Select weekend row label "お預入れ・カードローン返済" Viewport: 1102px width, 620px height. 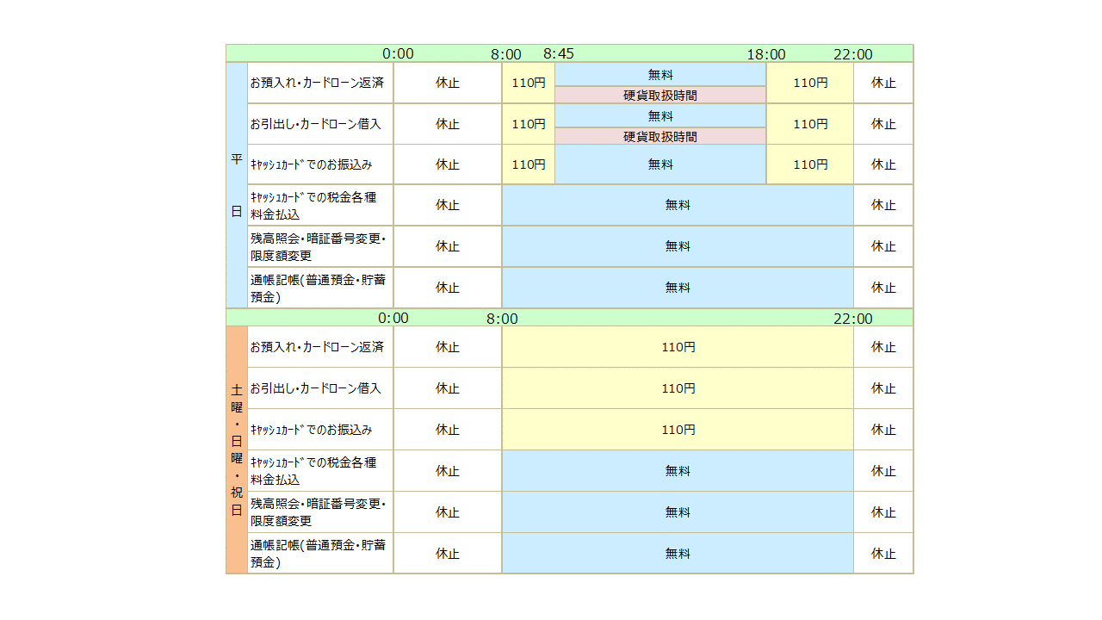(320, 347)
